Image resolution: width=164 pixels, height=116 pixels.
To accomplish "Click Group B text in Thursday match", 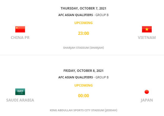I will click(102, 15).
